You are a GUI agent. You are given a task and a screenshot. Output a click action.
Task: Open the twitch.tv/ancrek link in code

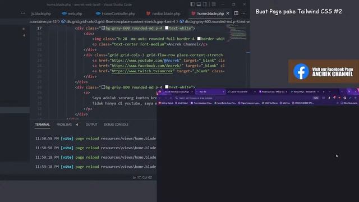click(x=142, y=71)
